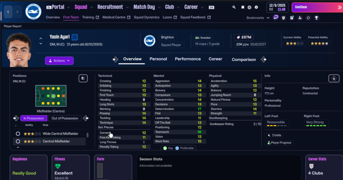Open the Comparison tab
Screen dimensions: 343x180
[243, 59]
